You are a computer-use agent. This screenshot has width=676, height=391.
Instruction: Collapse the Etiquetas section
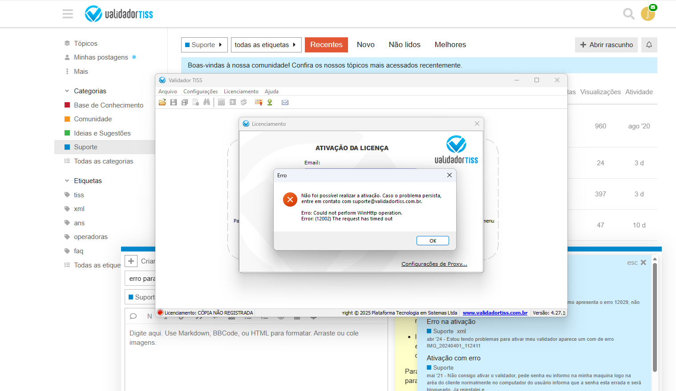67,181
